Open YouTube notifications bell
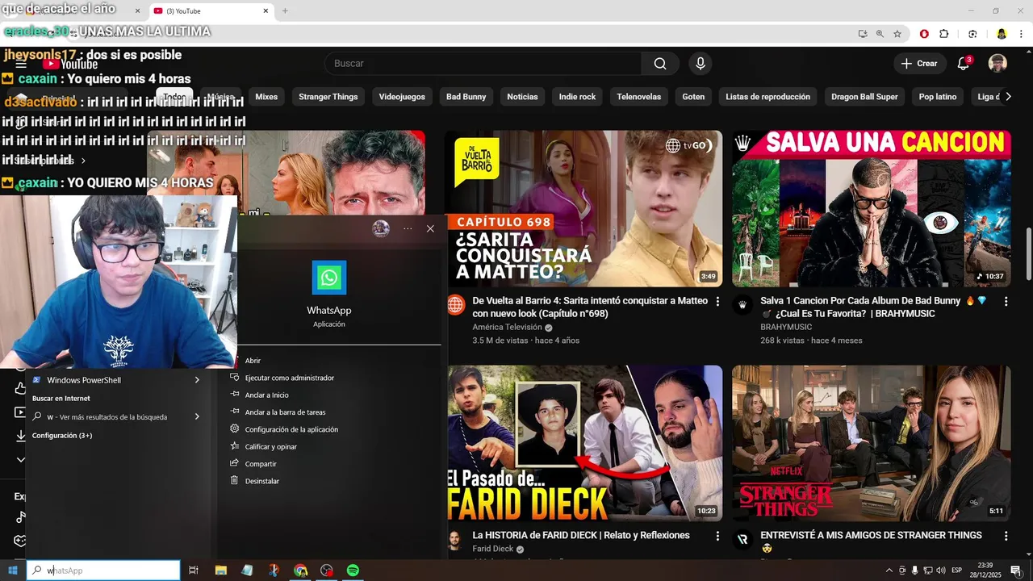 point(963,64)
